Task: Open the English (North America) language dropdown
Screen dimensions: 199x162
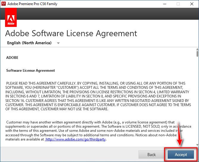Action: point(33,43)
